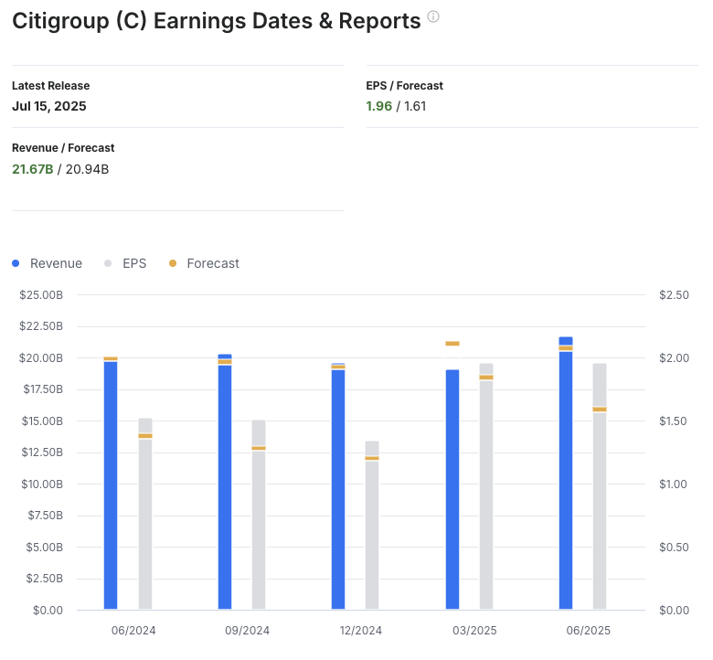
Task: Click the $2.50B left axis label
Action: click(45, 579)
